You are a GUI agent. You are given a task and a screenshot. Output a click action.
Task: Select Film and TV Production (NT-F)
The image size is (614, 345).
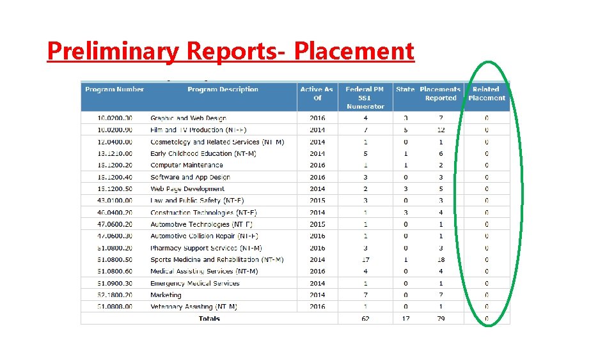click(198, 130)
